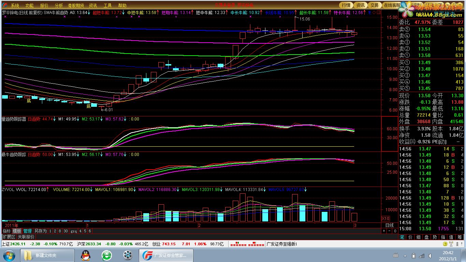Switch to the 值 tab
Image resolution: width=466 pixels, height=262 pixels.
451,237
